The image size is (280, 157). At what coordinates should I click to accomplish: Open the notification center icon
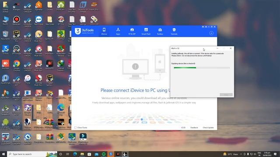[x=275, y=154]
